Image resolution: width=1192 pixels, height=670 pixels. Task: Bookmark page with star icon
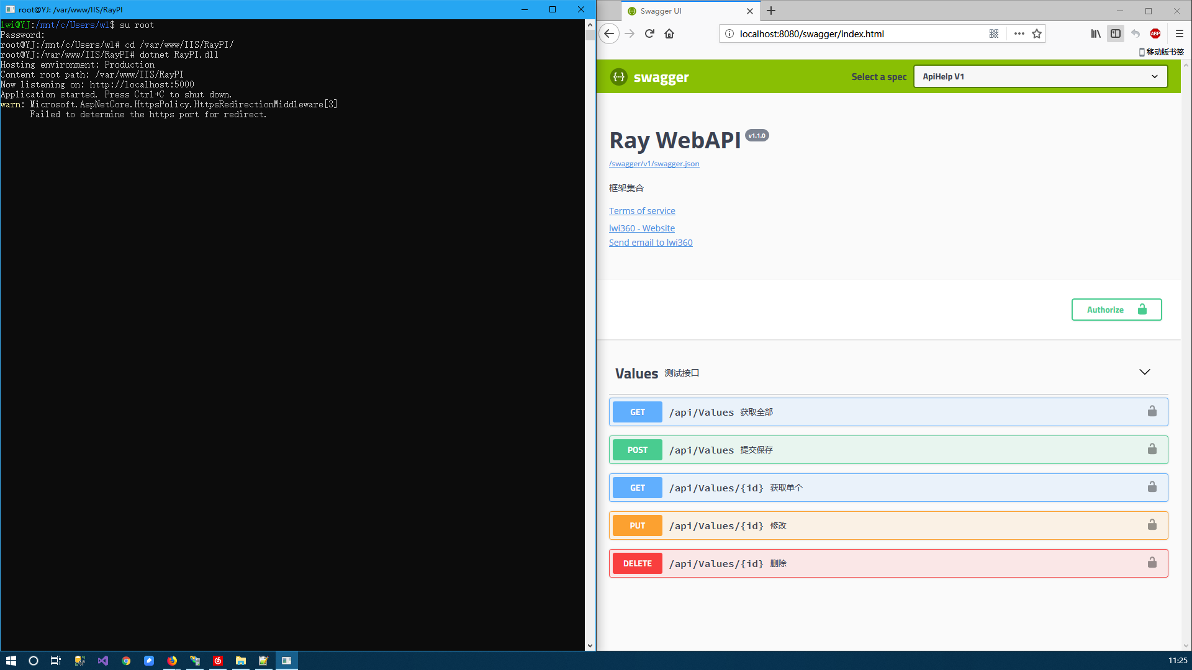[1037, 33]
